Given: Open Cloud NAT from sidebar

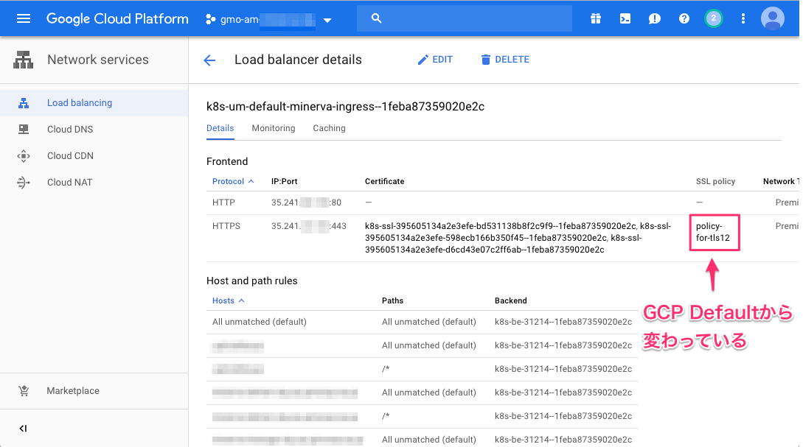Looking at the screenshot, I should (x=69, y=183).
